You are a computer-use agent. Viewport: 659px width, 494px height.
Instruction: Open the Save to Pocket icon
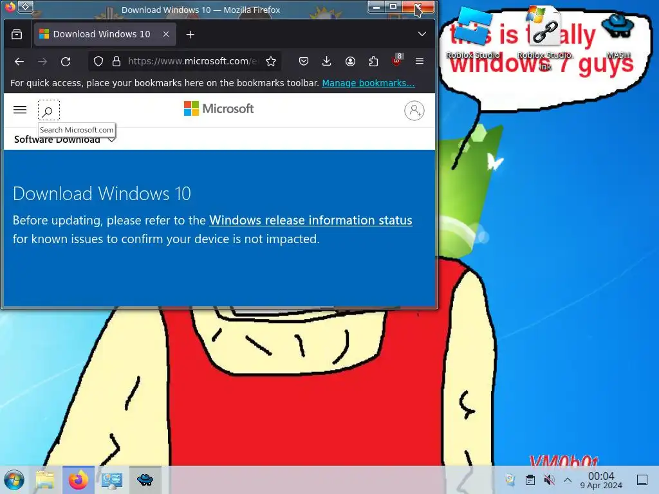pos(304,61)
